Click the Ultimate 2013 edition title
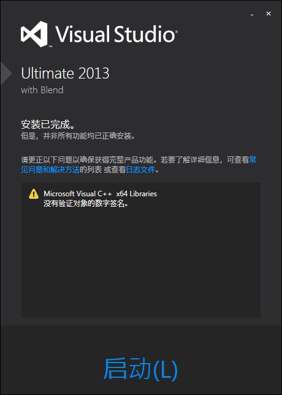This screenshot has height=395, width=282. pyautogui.click(x=65, y=74)
